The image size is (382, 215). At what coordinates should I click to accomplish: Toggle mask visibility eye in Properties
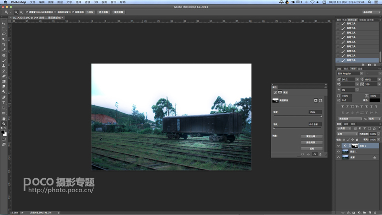click(315, 154)
